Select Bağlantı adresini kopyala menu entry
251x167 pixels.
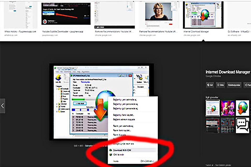tap(133, 119)
